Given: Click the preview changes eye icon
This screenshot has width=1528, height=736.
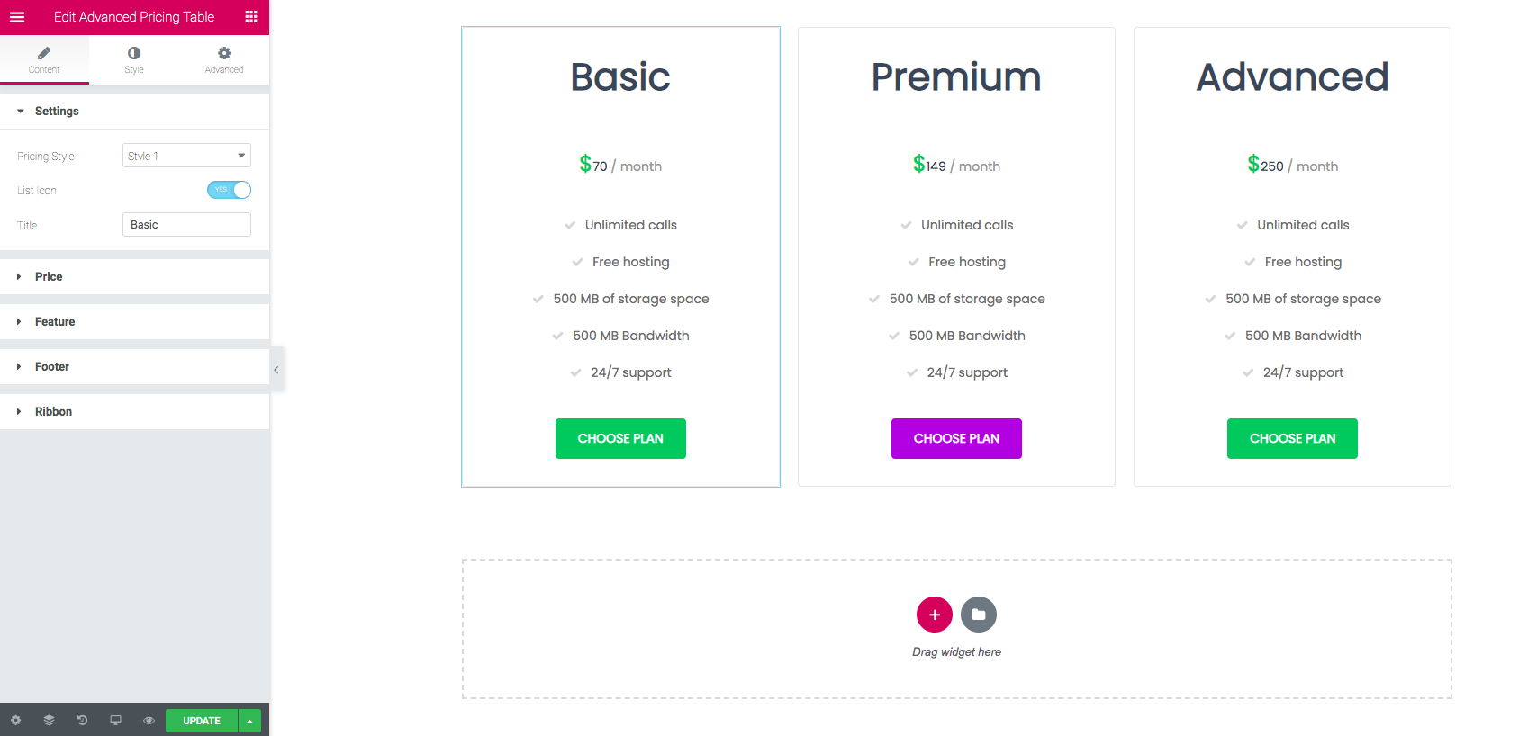Looking at the screenshot, I should point(149,721).
